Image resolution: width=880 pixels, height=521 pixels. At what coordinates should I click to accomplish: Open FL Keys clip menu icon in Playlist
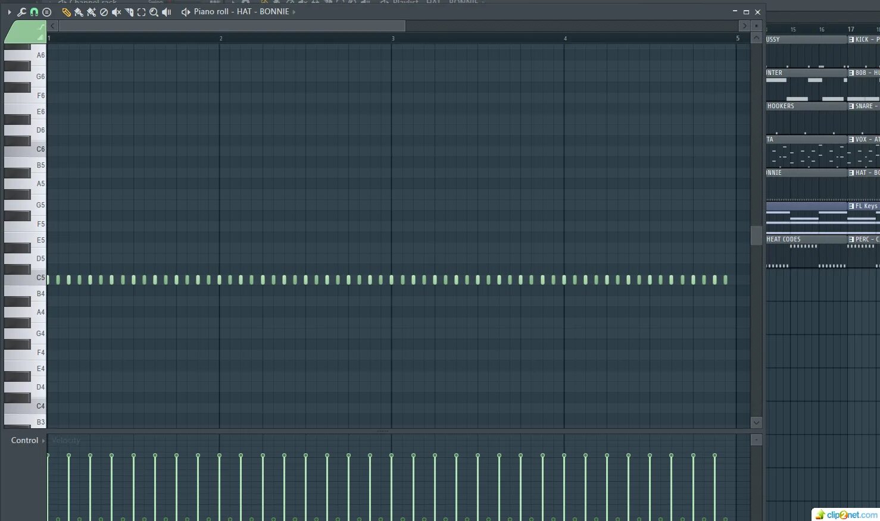coord(851,206)
